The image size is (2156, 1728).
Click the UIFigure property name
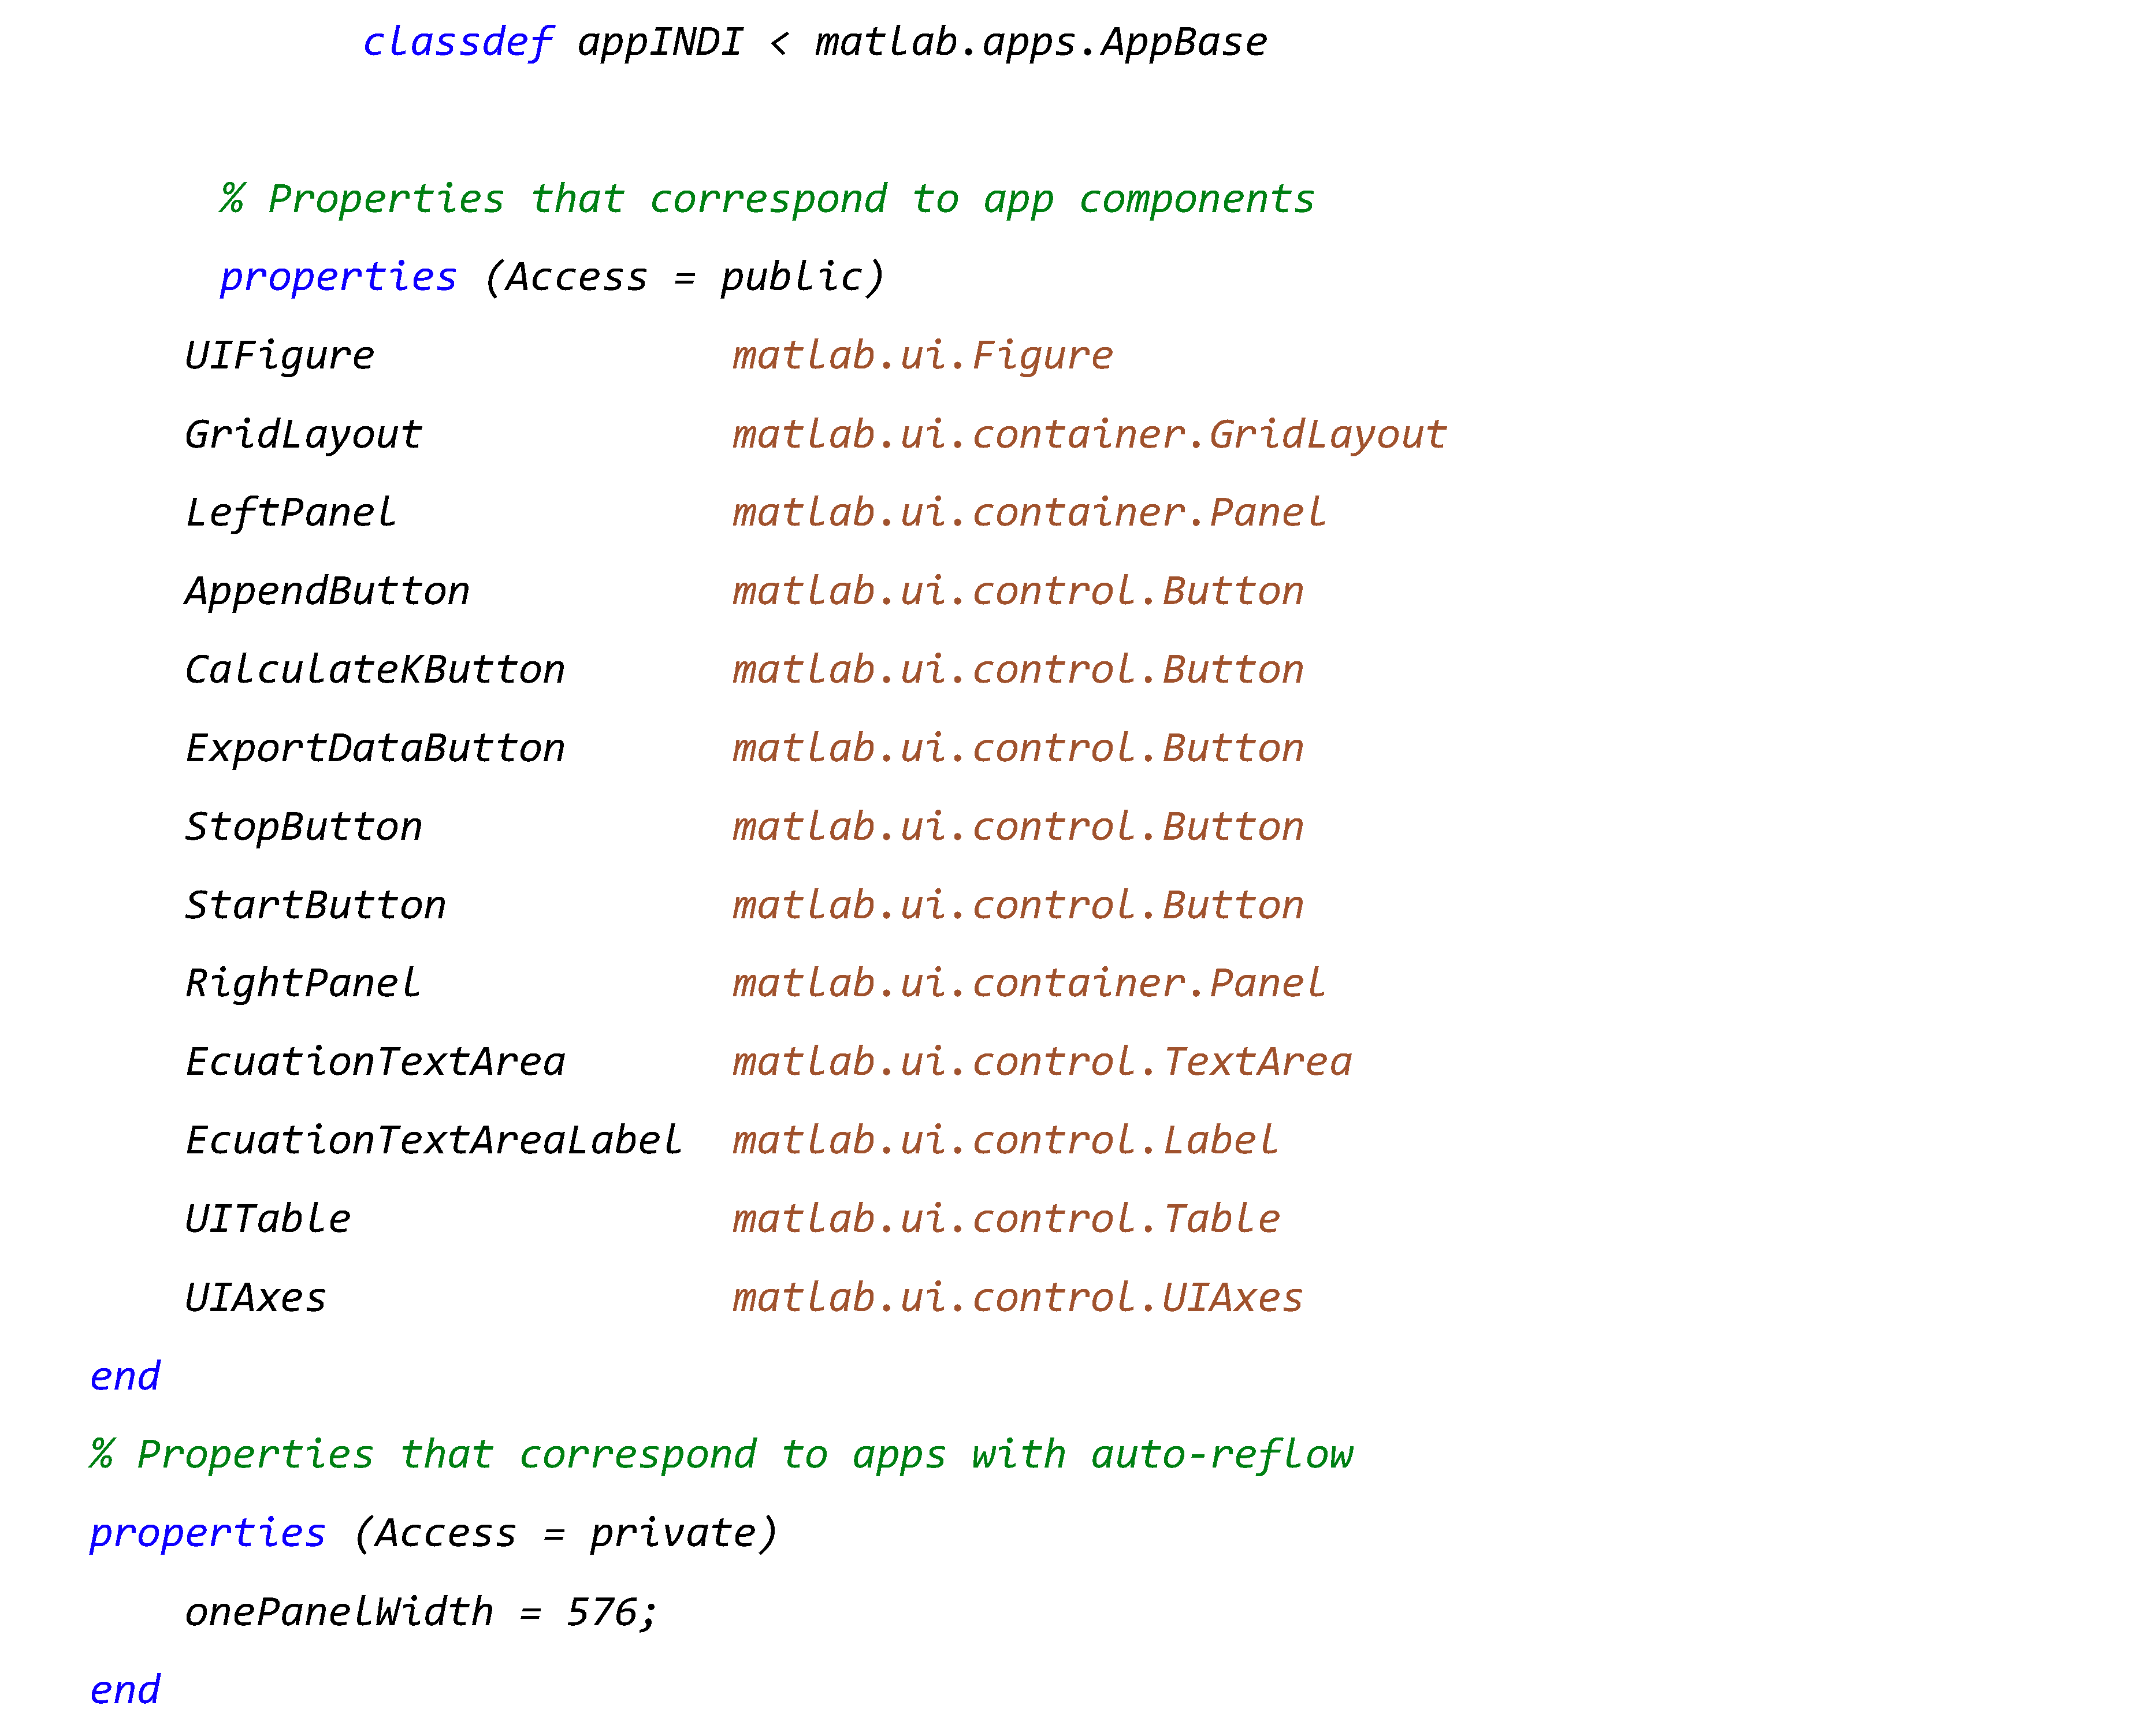click(280, 356)
